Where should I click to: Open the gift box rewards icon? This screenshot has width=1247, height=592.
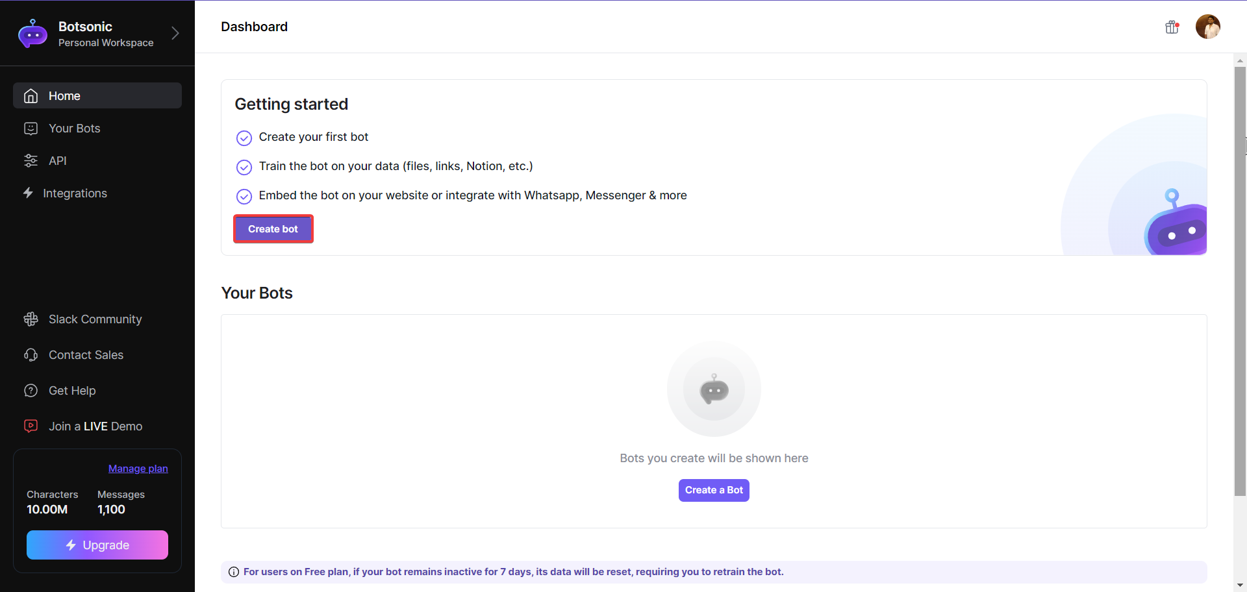[x=1172, y=27]
